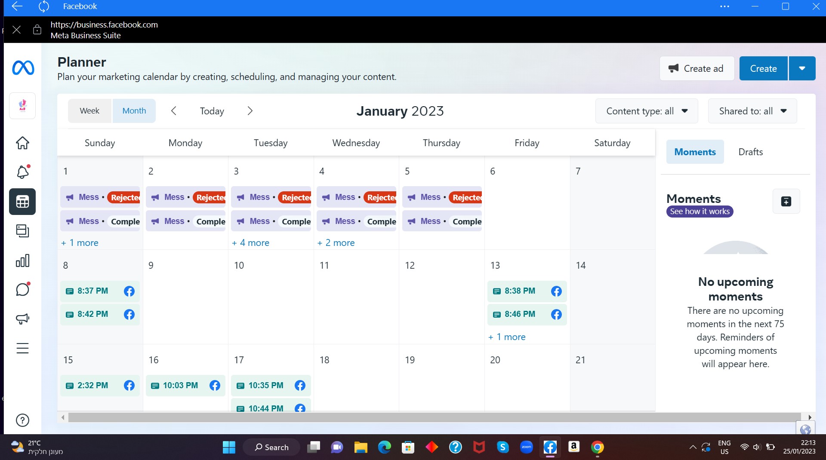This screenshot has height=460, width=826.
Task: Open the 10:03 PM post on January 16
Action: [185, 386]
